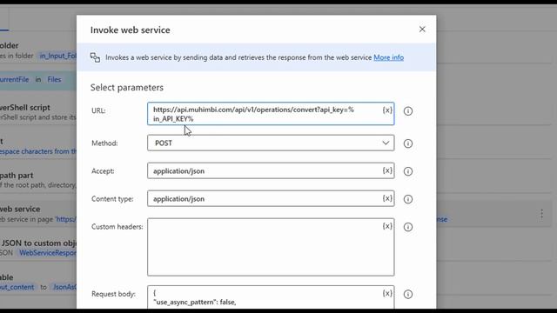557x313 pixels.
Task: Click the 'Request body:' label
Action: coord(113,294)
